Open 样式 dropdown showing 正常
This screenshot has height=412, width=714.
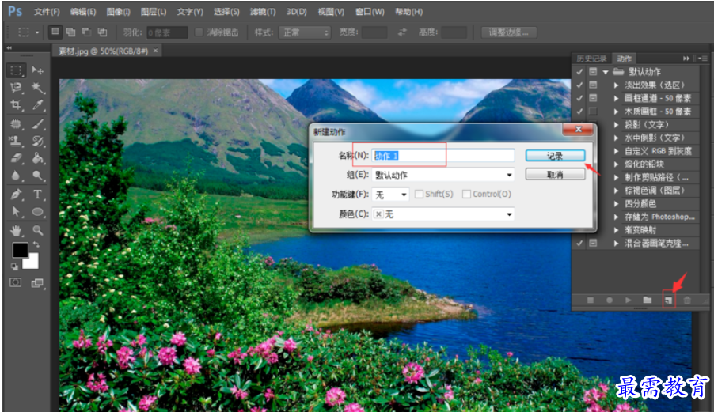[x=304, y=32]
